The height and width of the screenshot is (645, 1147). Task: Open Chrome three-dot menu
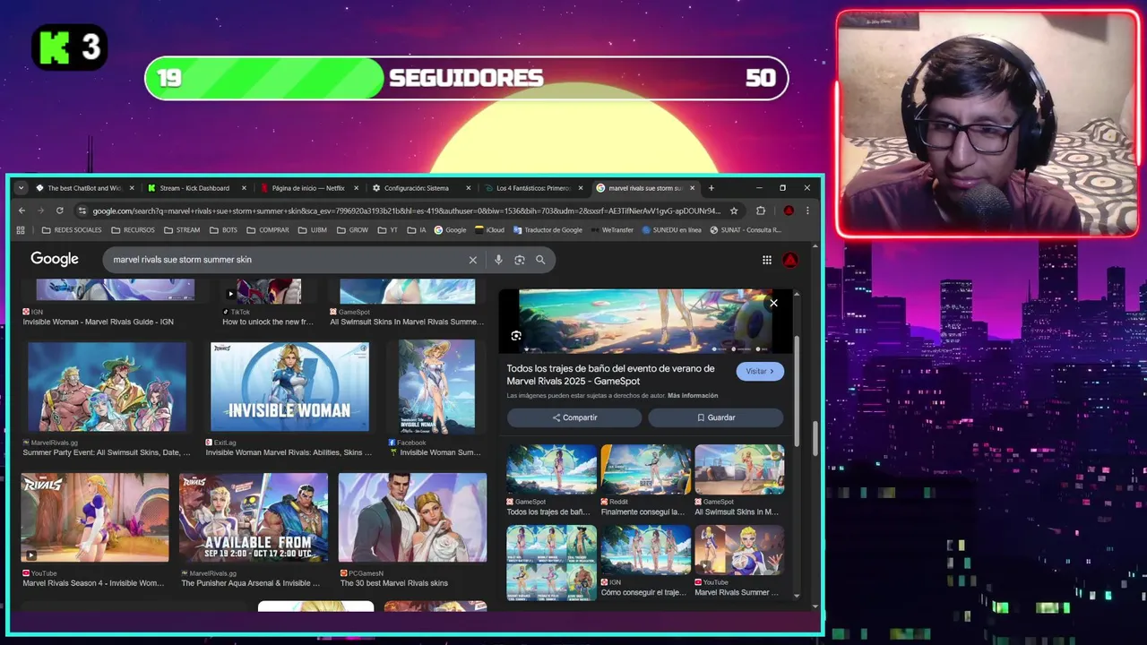pyautogui.click(x=807, y=211)
